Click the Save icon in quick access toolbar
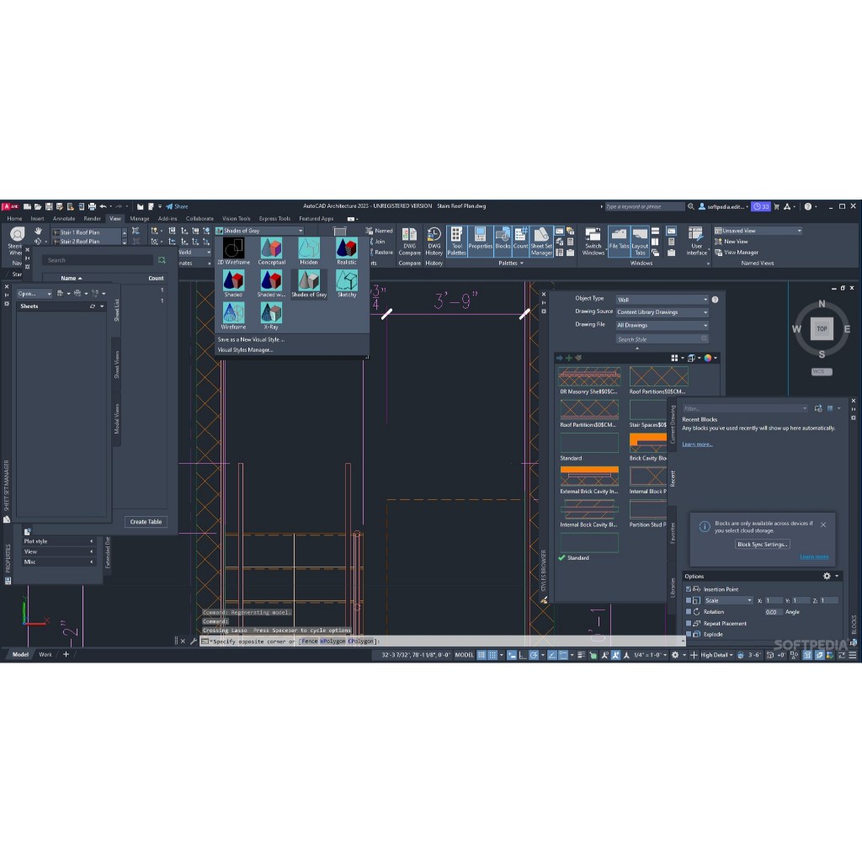The width and height of the screenshot is (862, 862). pyautogui.click(x=49, y=207)
